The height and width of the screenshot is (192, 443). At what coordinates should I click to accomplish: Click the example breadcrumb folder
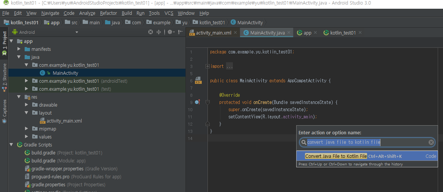pyautogui.click(x=159, y=22)
